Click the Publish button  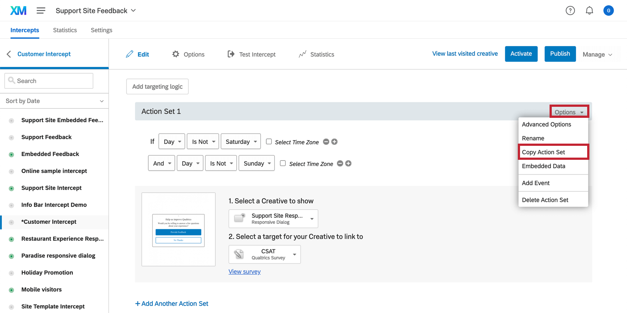[560, 54]
